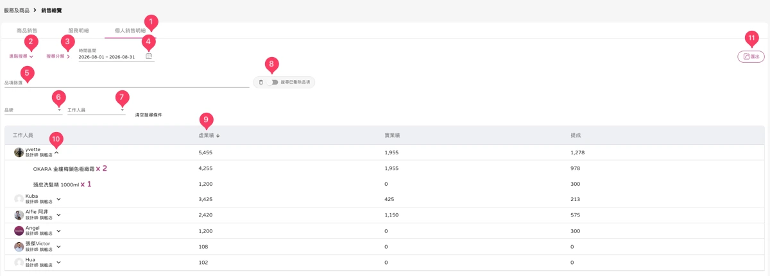The image size is (770, 276).
Task: Click yvette's avatar picture
Action: (x=19, y=152)
